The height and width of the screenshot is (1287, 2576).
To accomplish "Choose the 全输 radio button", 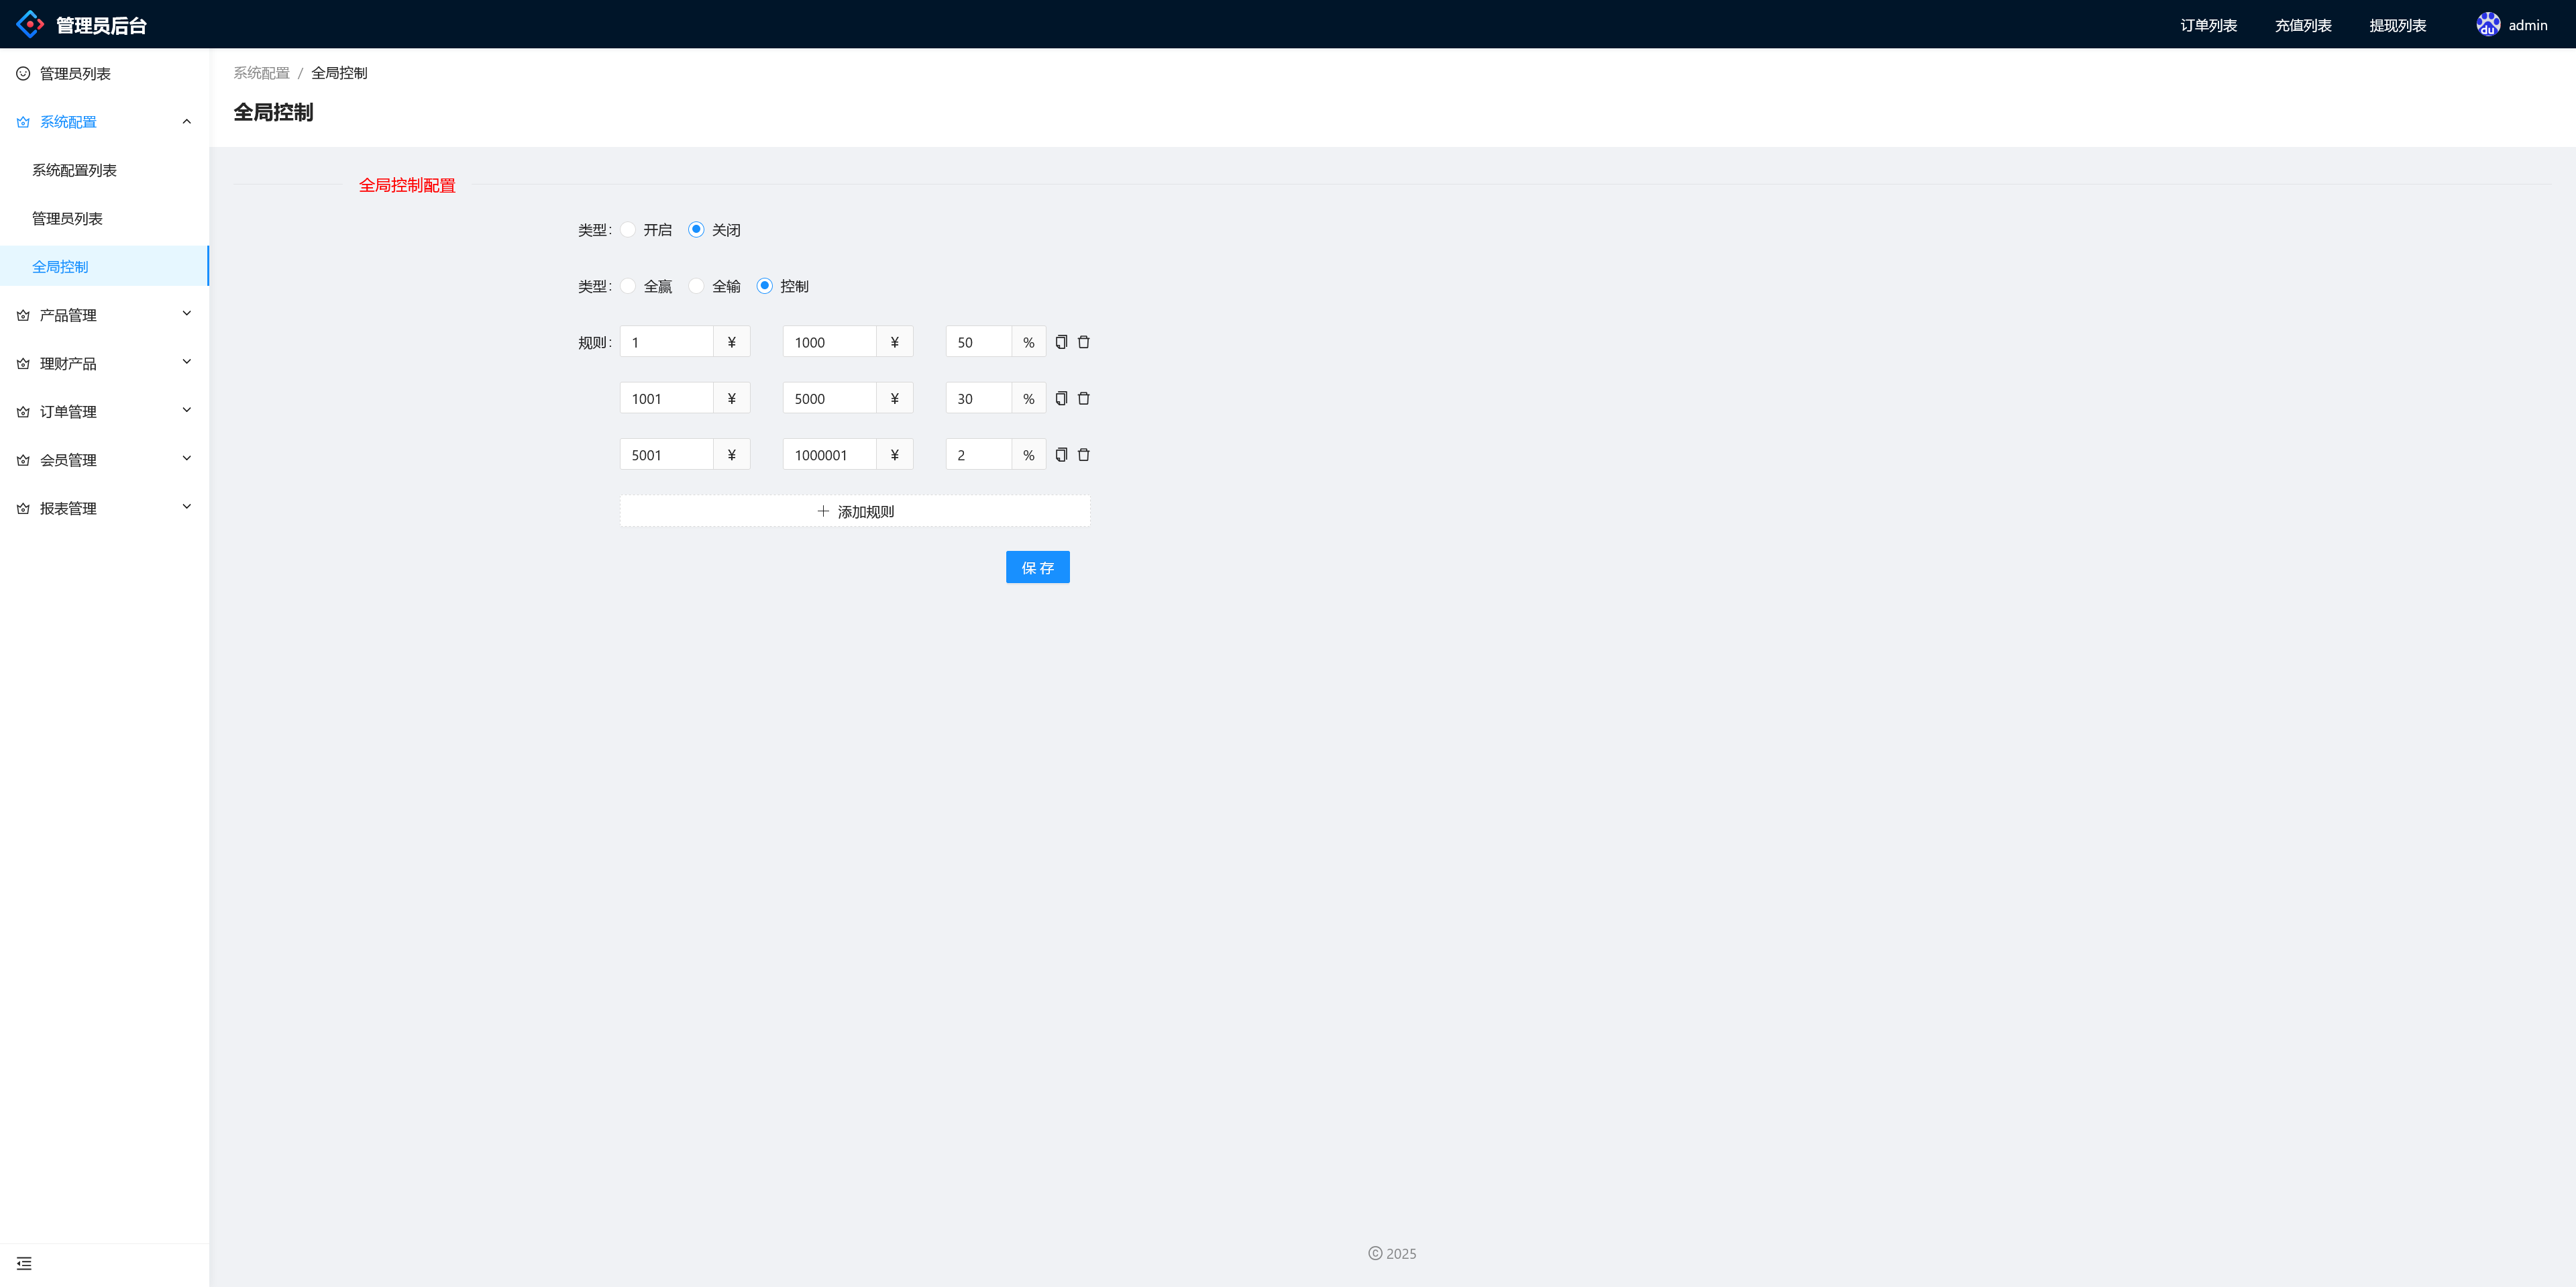I will [696, 286].
